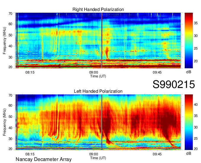
Task: Click the 60 MHz tick of Left Handed plot
Action: click(x=11, y=106)
